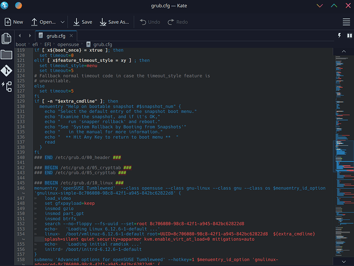Click line number 129 in the gutter

[x=21, y=101]
